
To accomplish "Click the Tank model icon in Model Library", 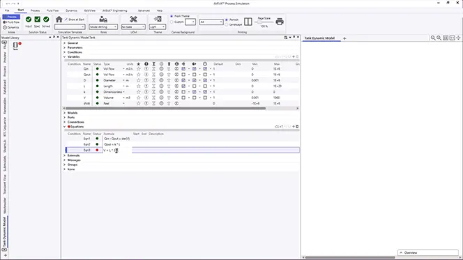I will click(15, 45).
